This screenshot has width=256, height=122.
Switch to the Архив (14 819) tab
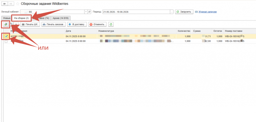coord(60,18)
